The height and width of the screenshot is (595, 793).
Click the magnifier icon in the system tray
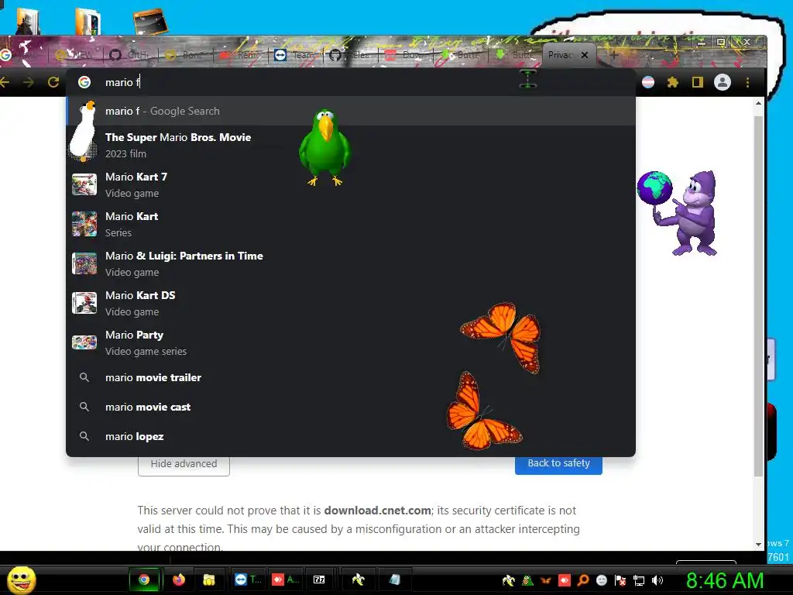(583, 580)
